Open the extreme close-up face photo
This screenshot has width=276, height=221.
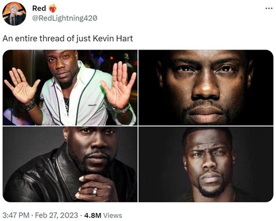206,87
